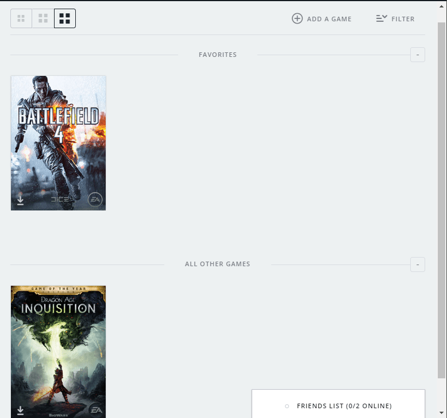Collapse the All Other Games section

click(x=417, y=264)
